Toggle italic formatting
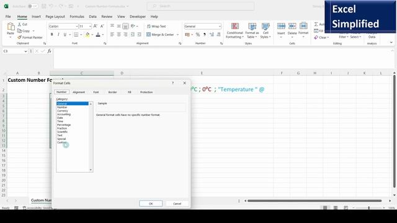Screen dimensions: 397x223 [58, 35]
